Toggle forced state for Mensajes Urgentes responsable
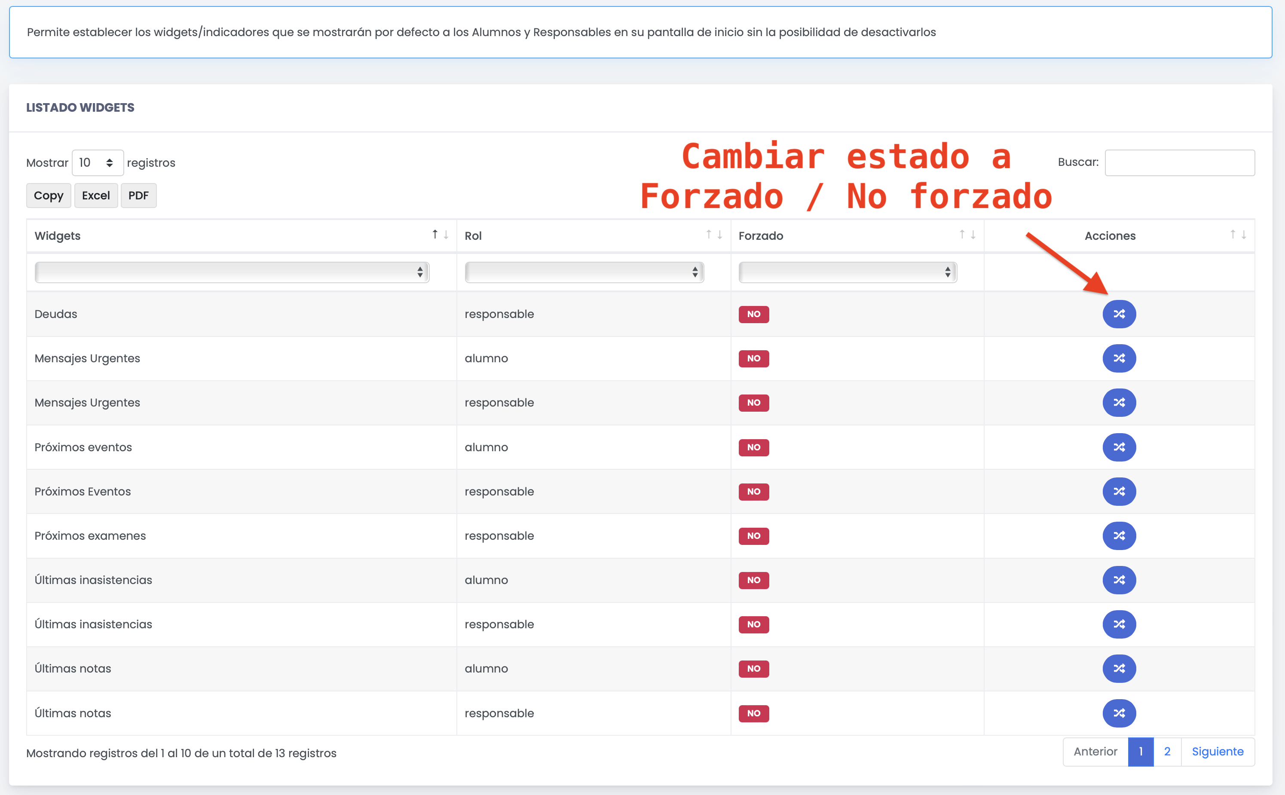Viewport: 1285px width, 795px height. coord(1119,403)
